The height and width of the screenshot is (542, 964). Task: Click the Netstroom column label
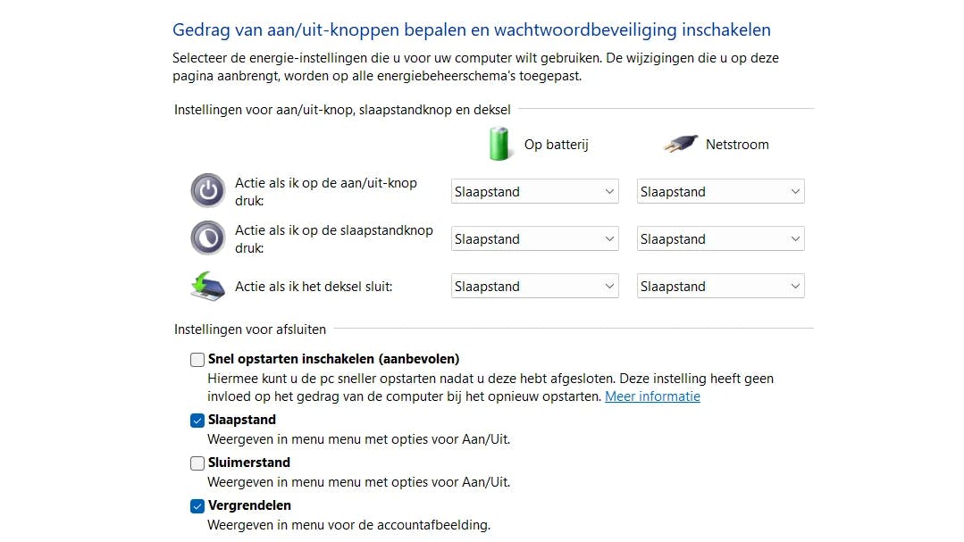tap(737, 145)
